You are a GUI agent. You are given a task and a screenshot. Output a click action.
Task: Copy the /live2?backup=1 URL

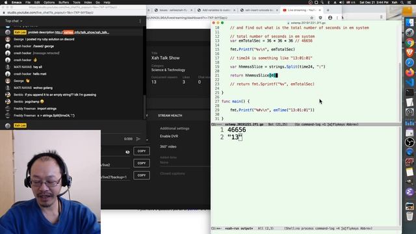coord(142,175)
